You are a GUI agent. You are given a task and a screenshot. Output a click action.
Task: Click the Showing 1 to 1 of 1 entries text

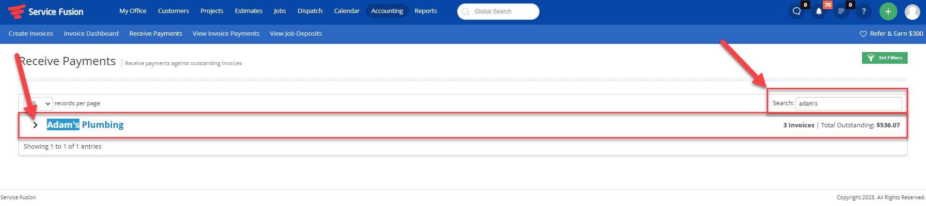click(x=62, y=147)
